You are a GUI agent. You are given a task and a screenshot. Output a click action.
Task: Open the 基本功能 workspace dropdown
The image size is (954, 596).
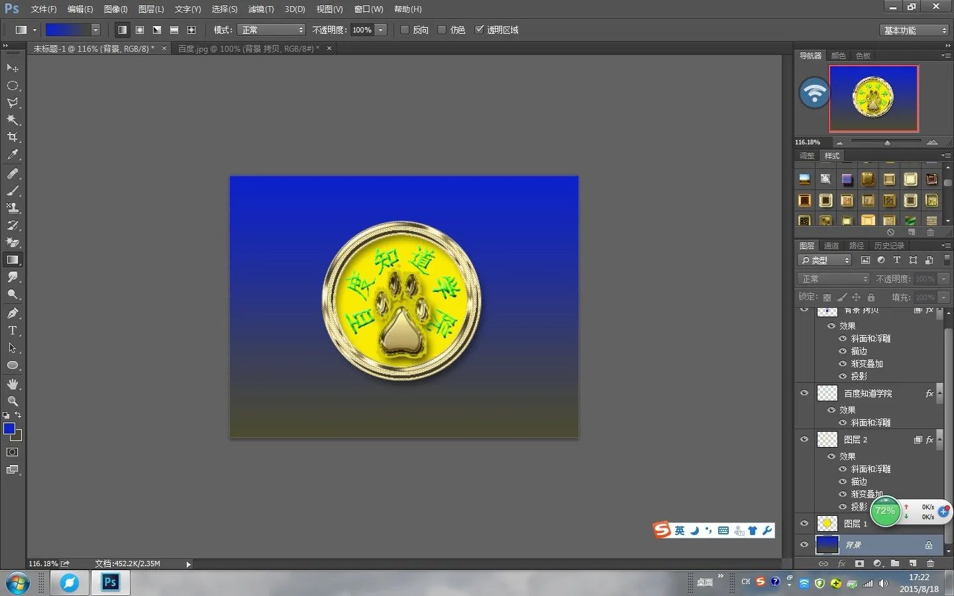914,30
